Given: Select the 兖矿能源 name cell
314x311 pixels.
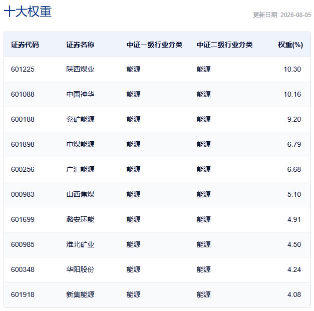Looking at the screenshot, I should tap(80, 119).
